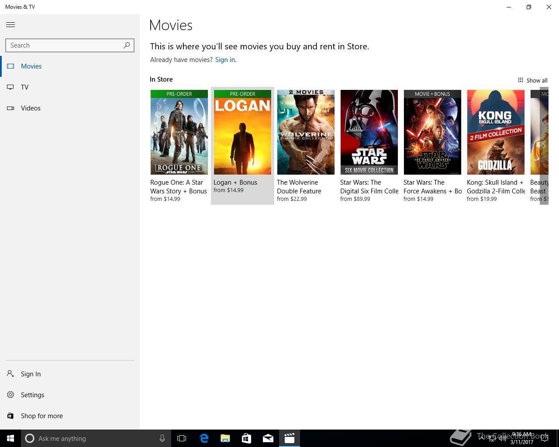Open the hamburger navigation menu
The height and width of the screenshot is (447, 559).
(10, 25)
